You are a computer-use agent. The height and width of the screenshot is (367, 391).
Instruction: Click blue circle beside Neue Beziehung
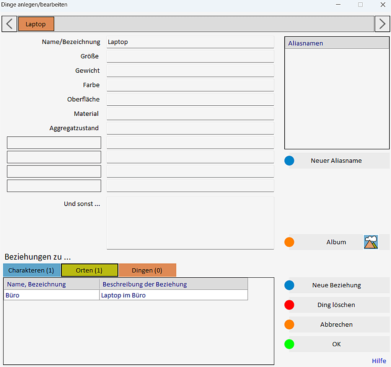click(x=289, y=285)
